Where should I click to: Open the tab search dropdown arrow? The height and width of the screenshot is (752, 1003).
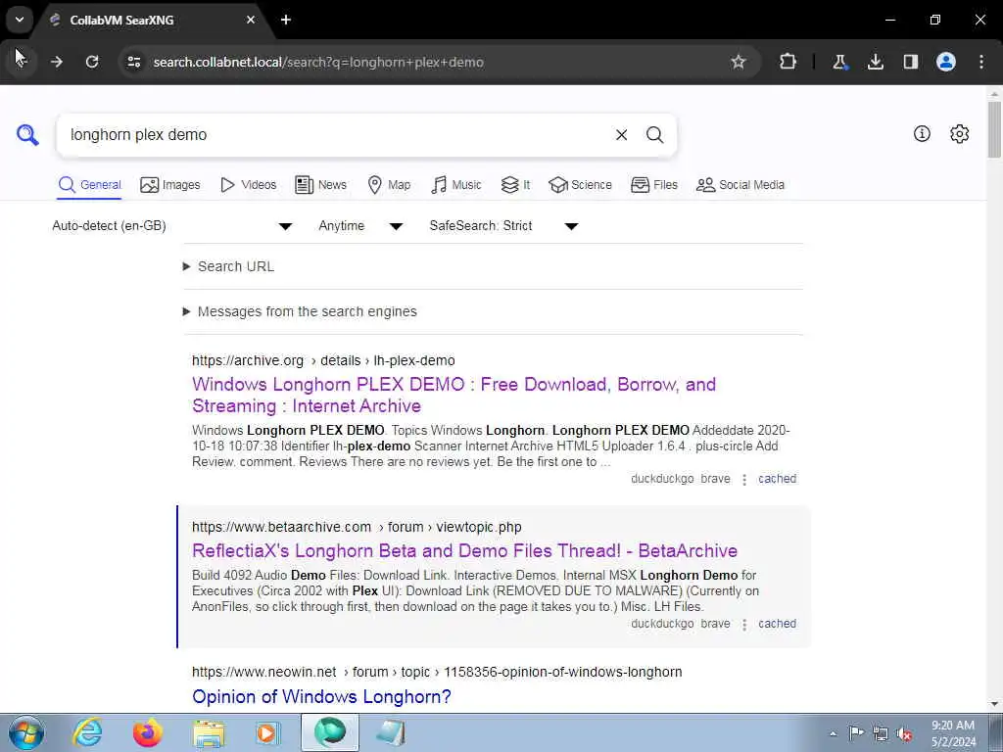tap(20, 20)
